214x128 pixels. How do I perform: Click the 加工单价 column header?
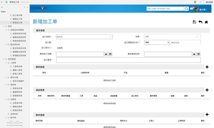135,96
